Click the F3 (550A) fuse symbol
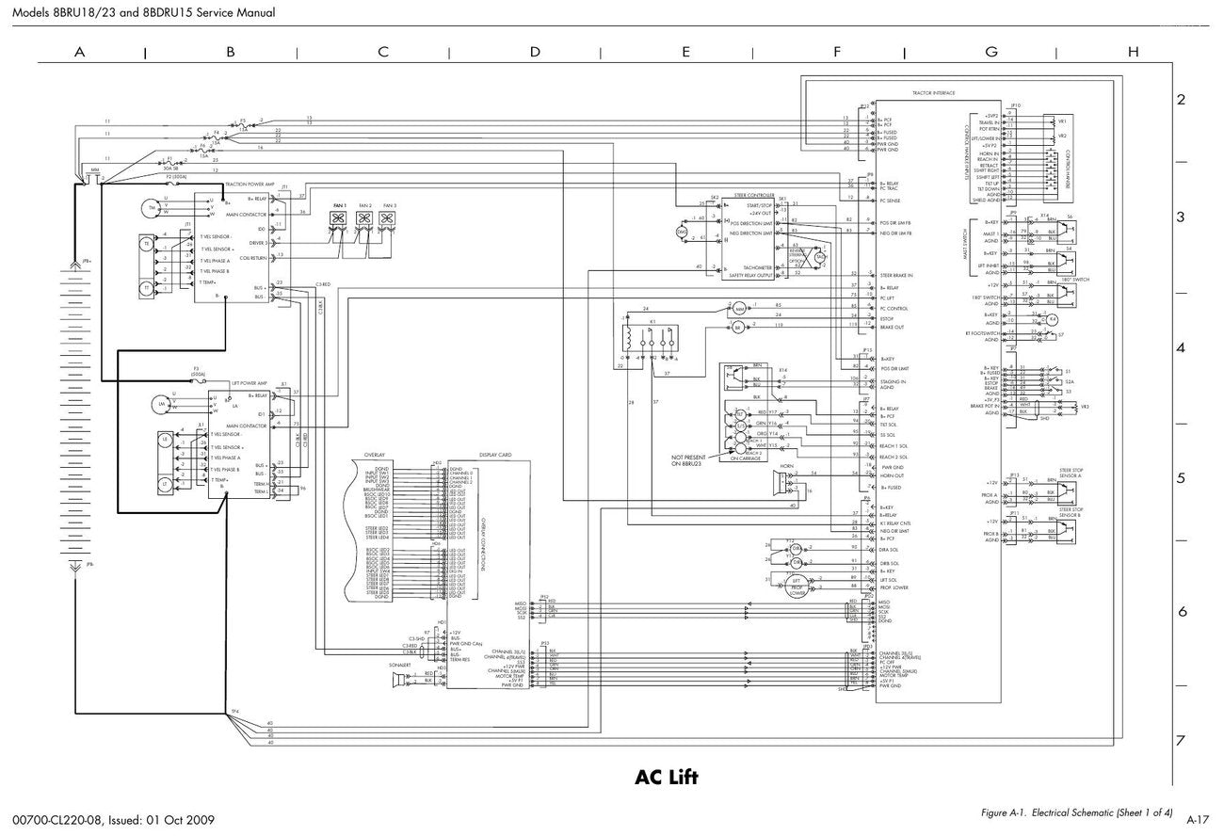This screenshot has width=1224, height=836. tap(199, 379)
